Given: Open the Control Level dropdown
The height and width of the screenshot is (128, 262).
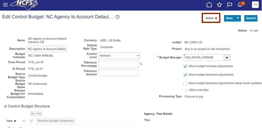Looking at the screenshot, I should tap(119, 56).
